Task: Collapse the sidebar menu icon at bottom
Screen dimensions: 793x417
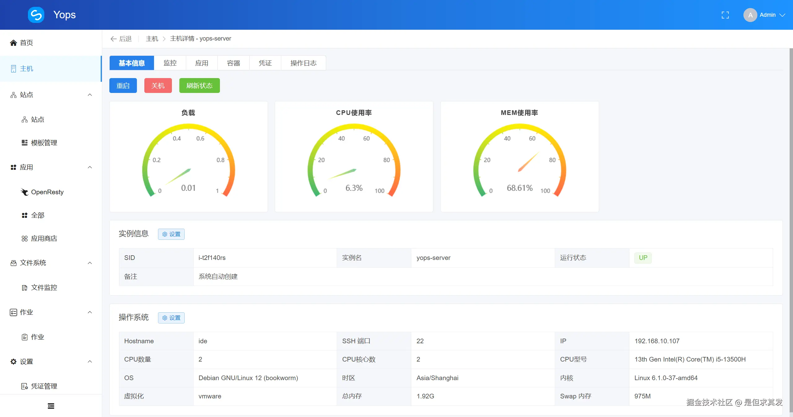Action: pyautogui.click(x=51, y=406)
